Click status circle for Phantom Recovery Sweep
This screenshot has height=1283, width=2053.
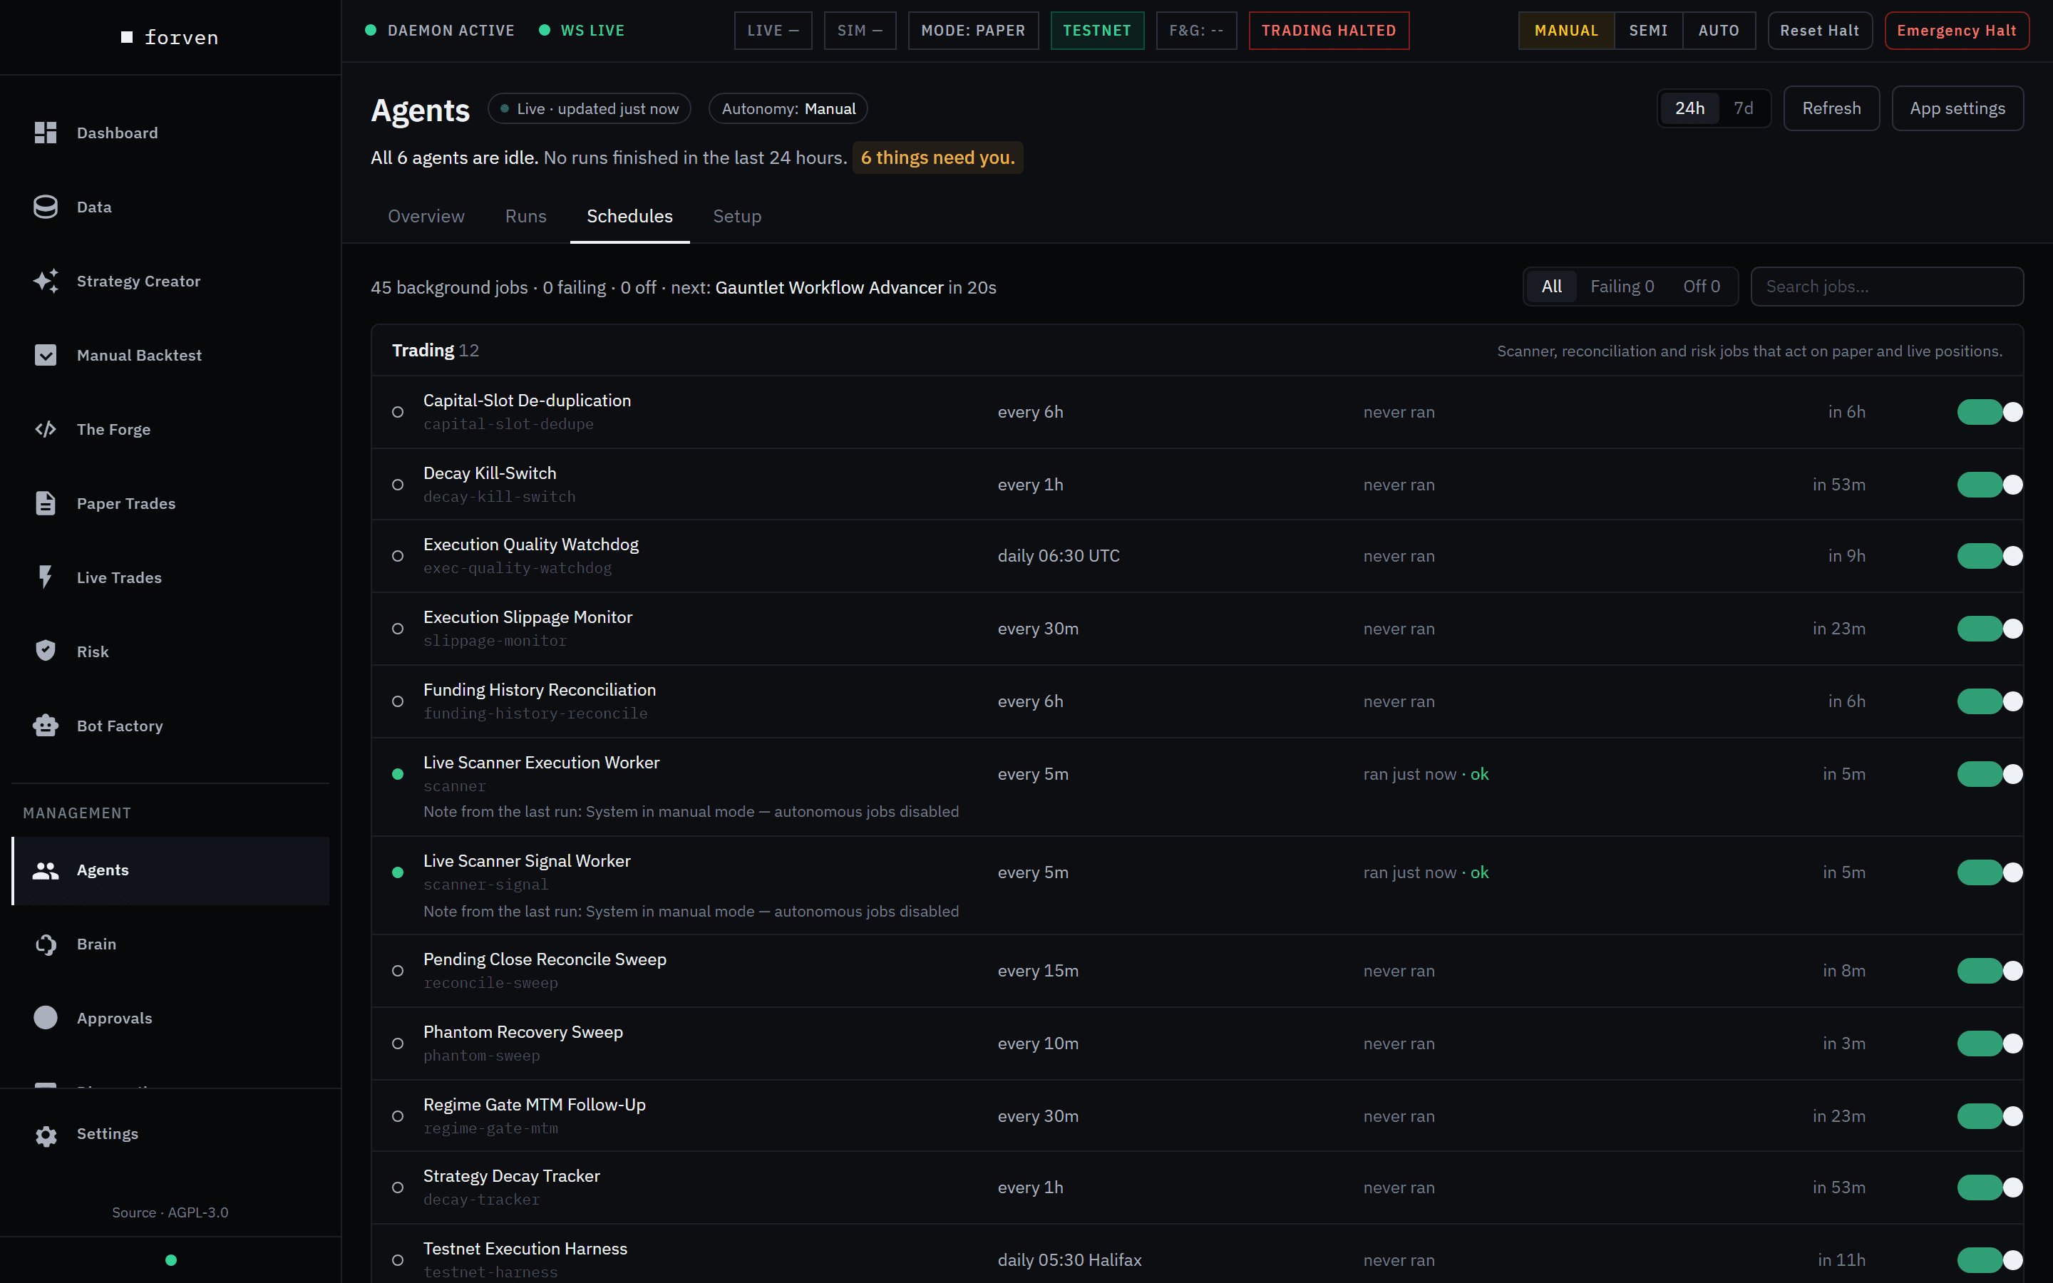point(398,1044)
